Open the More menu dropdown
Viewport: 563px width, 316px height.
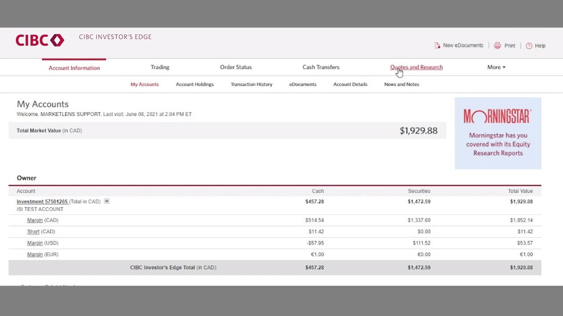(x=496, y=67)
